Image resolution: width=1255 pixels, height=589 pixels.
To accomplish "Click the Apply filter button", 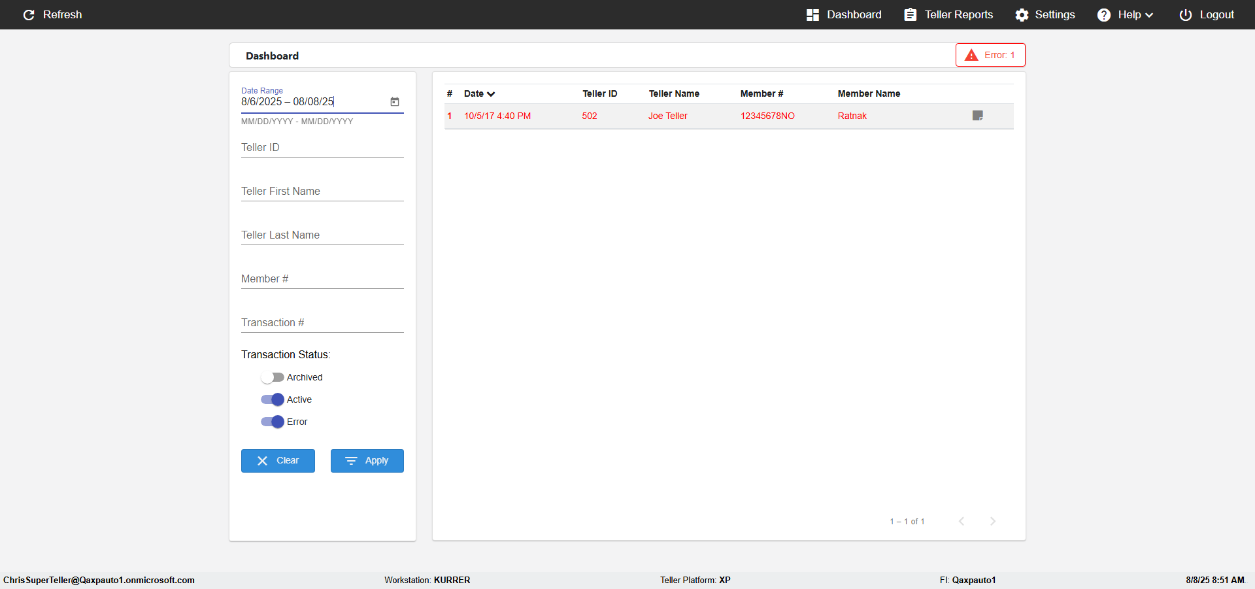I will tap(367, 461).
